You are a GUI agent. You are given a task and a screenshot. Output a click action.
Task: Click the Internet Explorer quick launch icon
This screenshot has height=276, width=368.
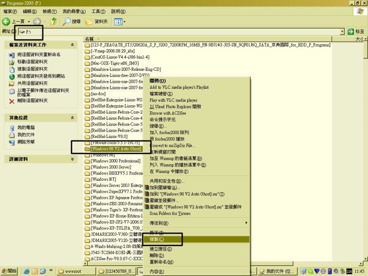[27, 271]
